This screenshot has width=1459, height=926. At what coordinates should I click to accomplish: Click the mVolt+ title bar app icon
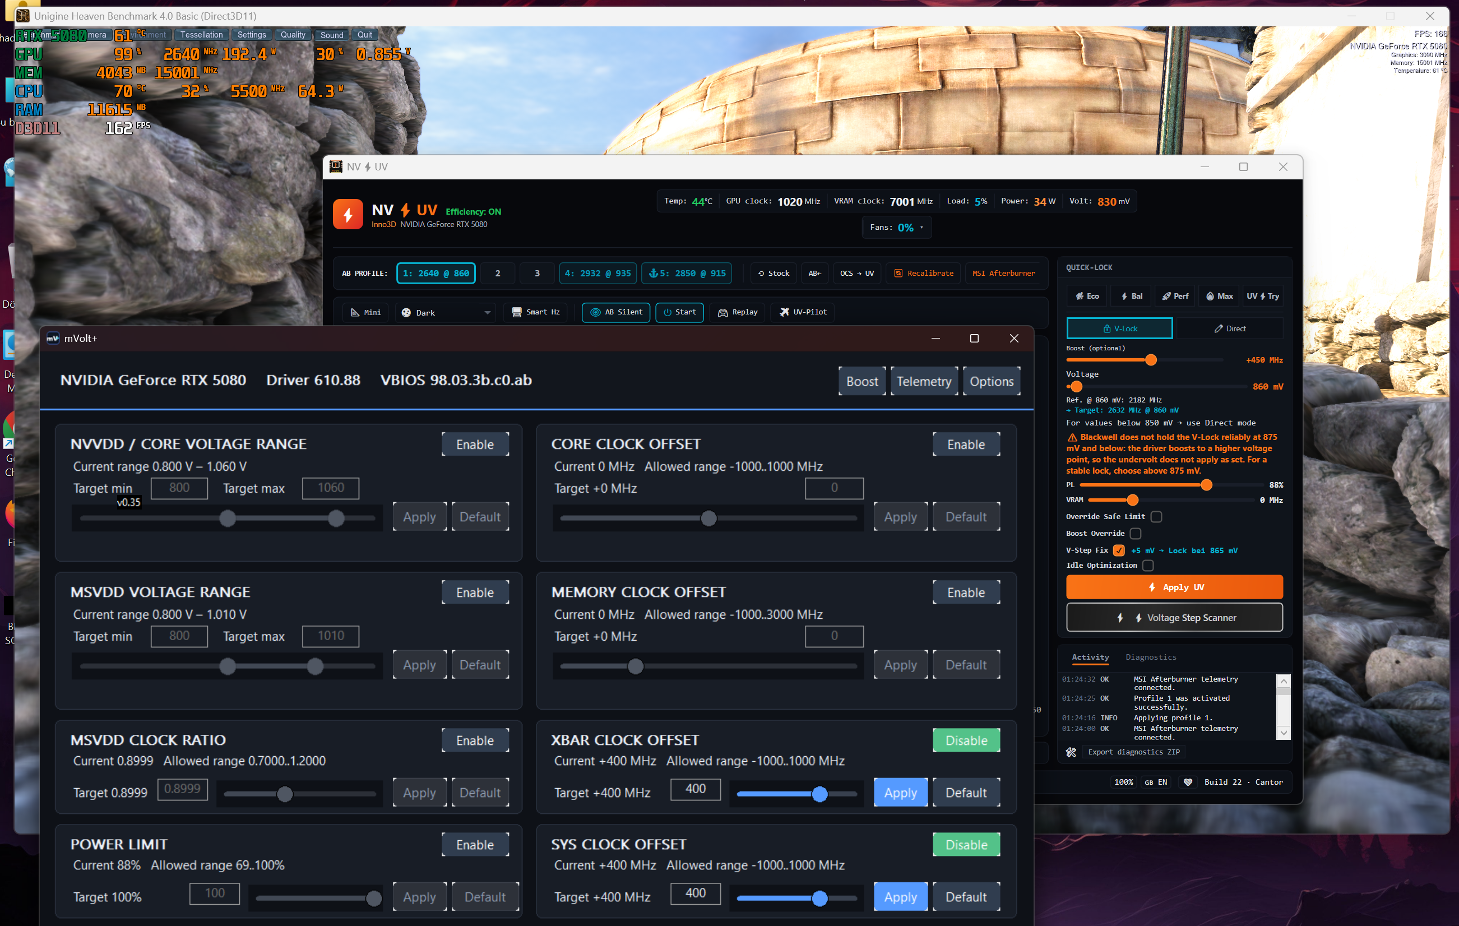(53, 339)
